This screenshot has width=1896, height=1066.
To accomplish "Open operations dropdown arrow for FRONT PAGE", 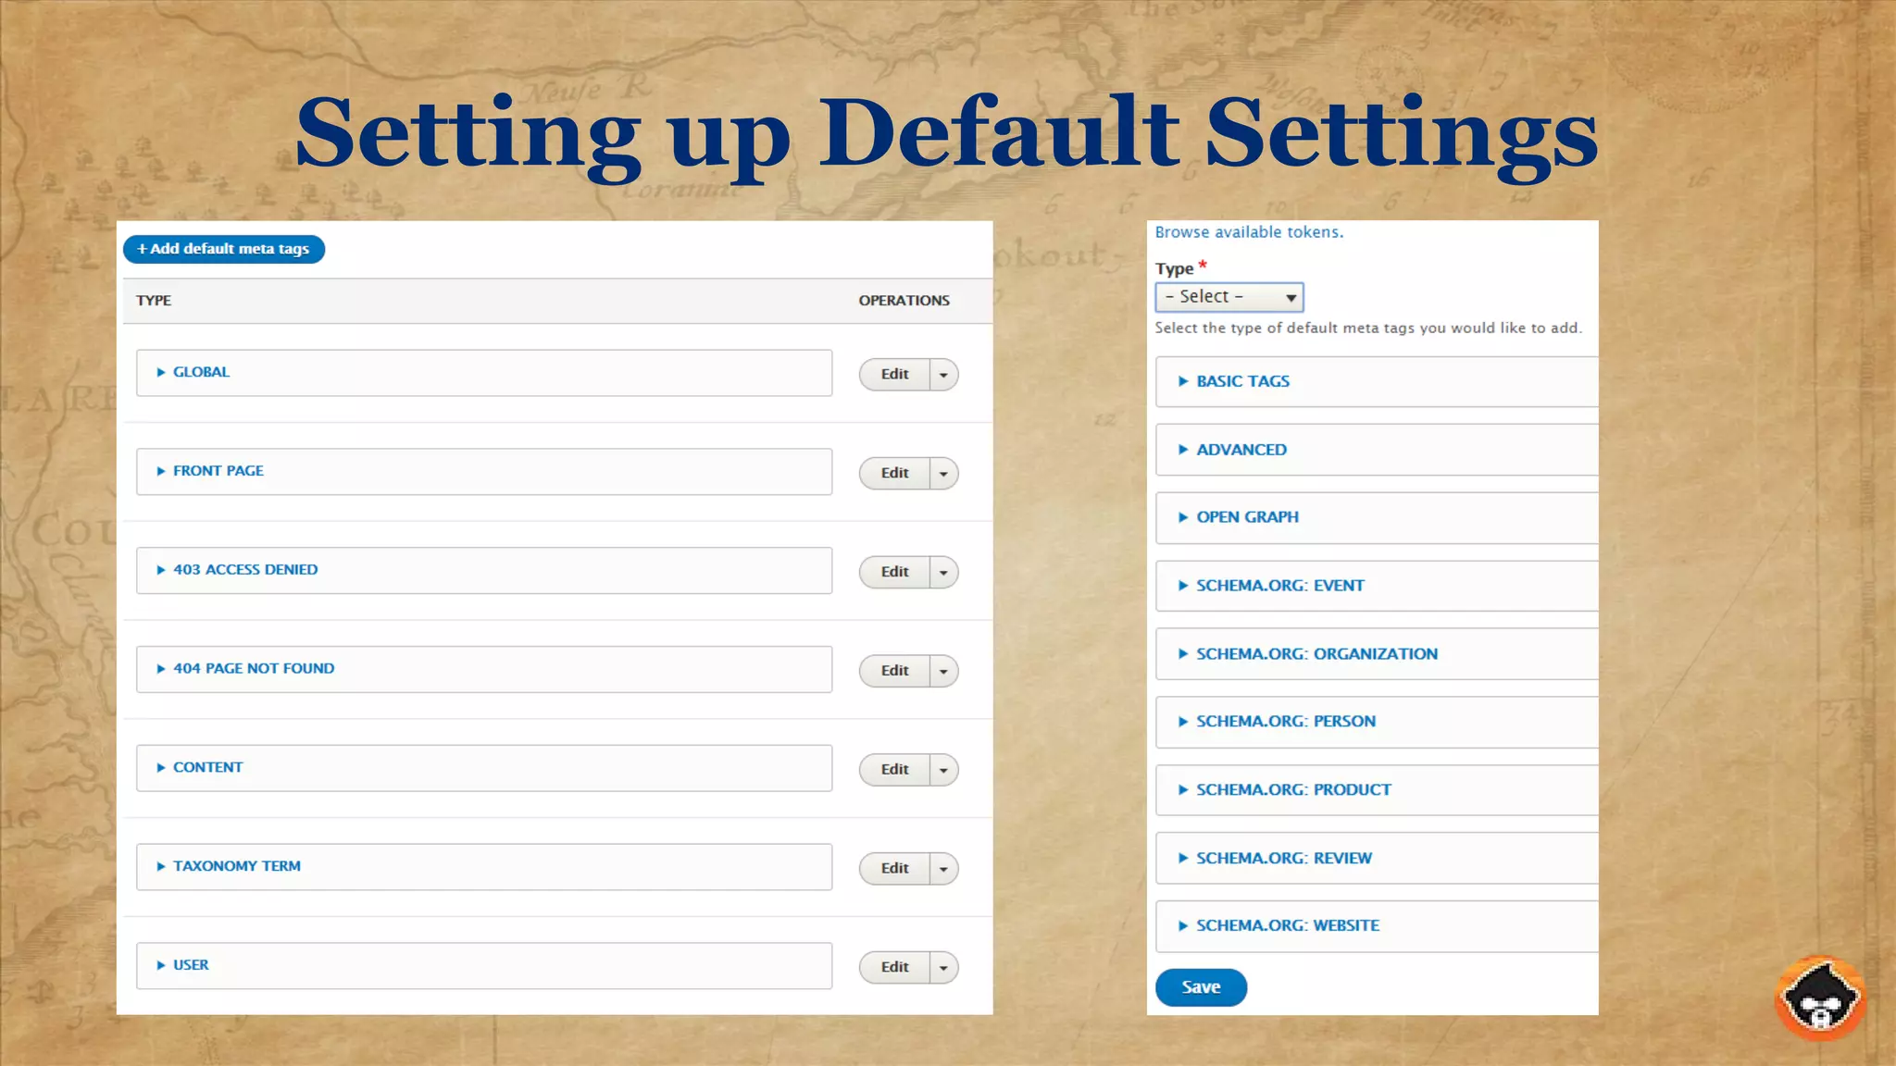I will click(x=943, y=474).
